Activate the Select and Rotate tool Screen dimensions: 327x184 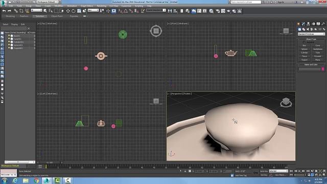[x=74, y=11]
